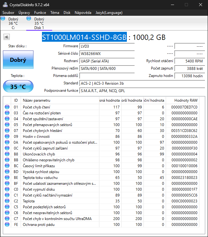Click status icon for Ukončovacích chyb
208x237 pixels.
7,154
